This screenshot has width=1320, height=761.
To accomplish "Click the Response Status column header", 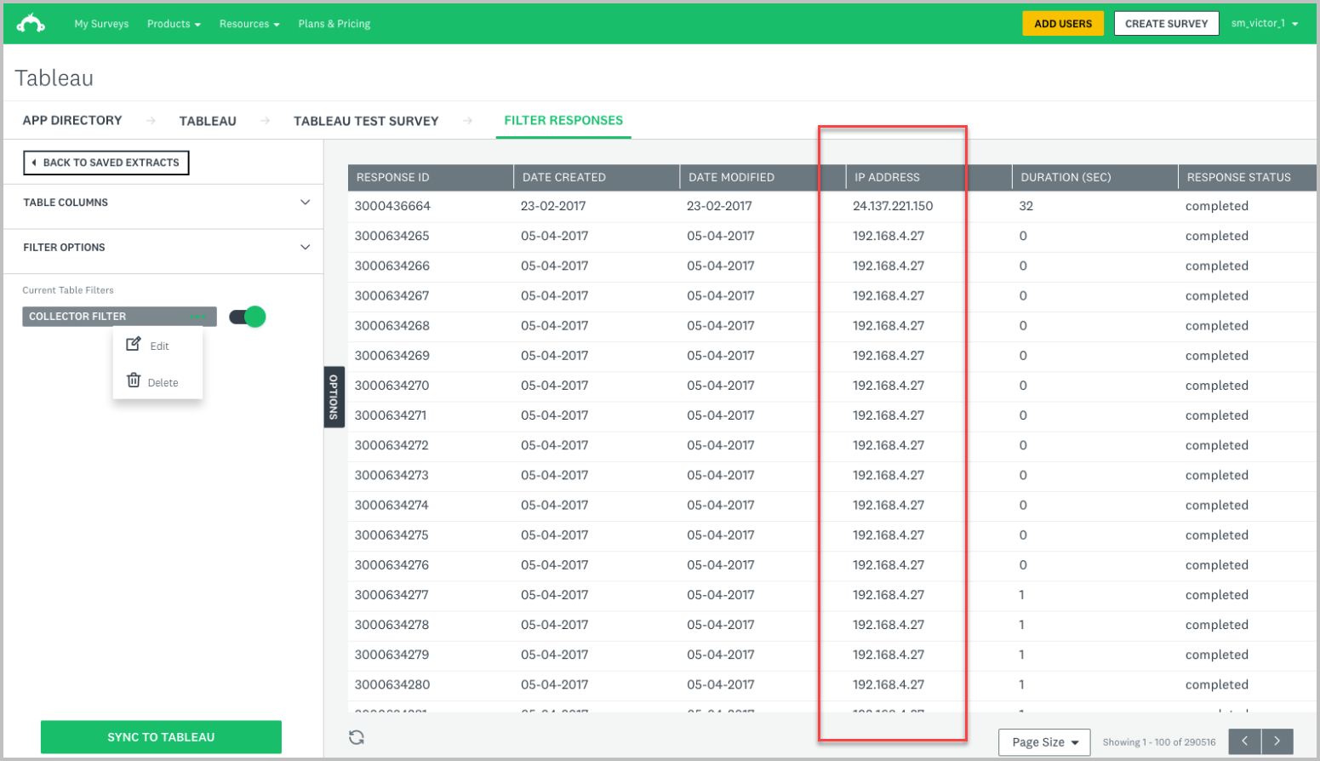I will coord(1248,177).
